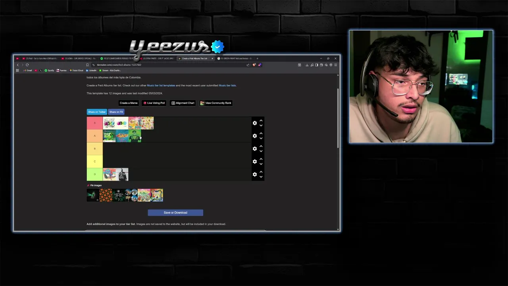The image size is (508, 286).
Task: Open the browser downloads icon
Action: (307, 65)
